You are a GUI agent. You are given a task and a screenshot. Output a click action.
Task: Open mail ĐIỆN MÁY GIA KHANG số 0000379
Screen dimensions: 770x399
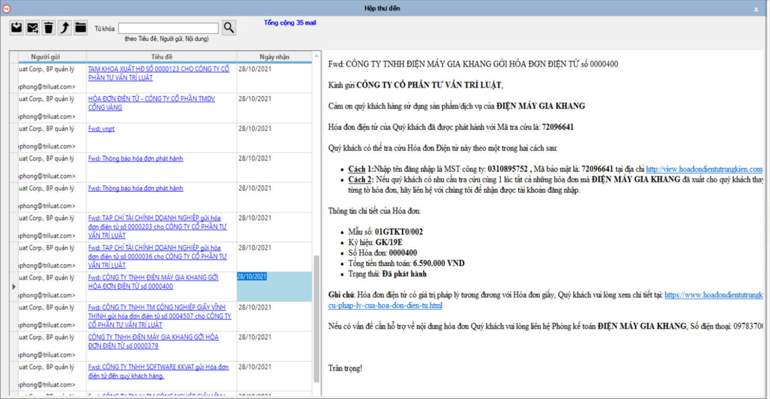(153, 341)
